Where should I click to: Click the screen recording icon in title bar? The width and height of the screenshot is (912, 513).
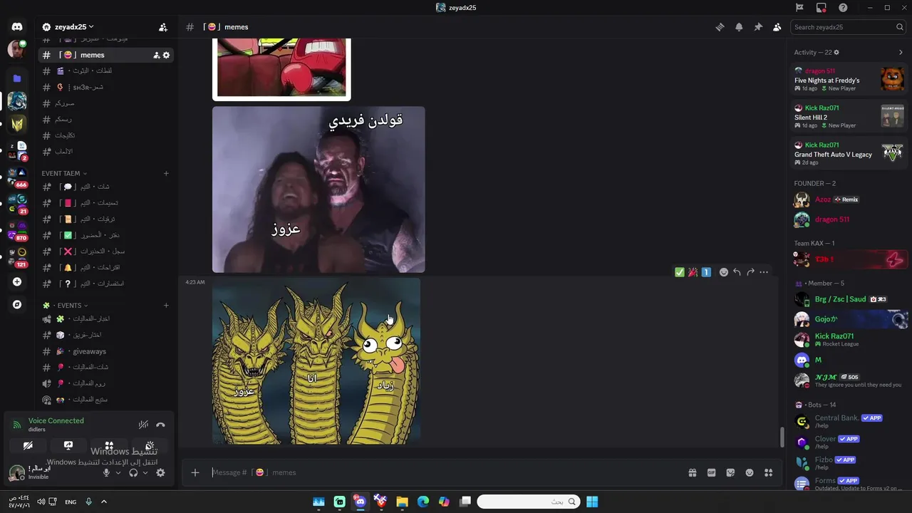click(822, 8)
